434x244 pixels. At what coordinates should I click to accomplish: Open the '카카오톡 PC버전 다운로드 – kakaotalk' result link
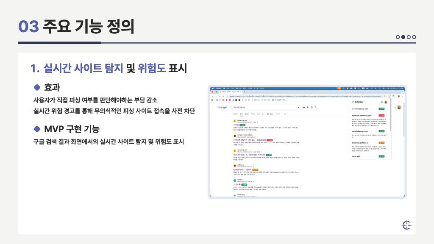coord(249,140)
